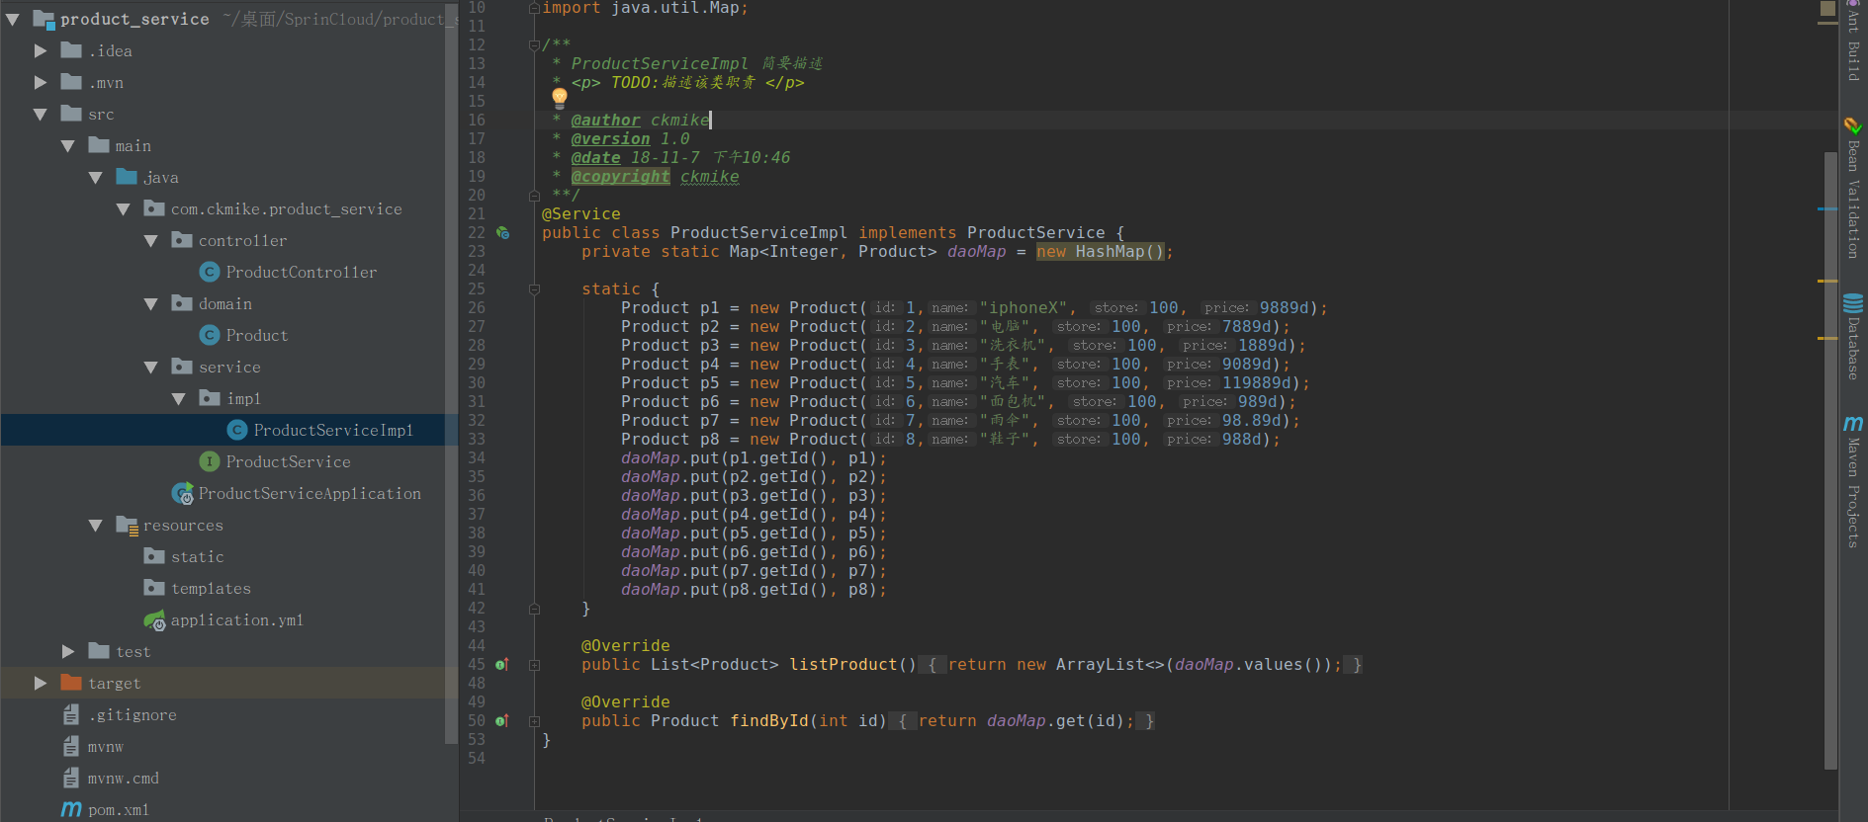Fold the Javadoc comment at line 12
The width and height of the screenshot is (1868, 822).
(534, 44)
